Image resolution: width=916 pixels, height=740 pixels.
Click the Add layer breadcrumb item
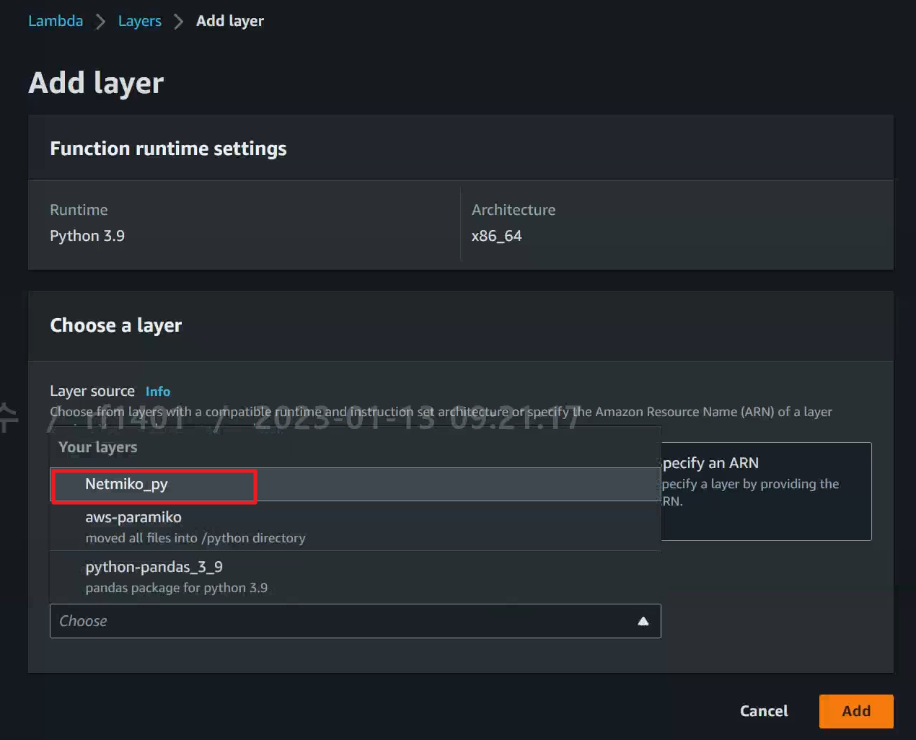tap(229, 21)
